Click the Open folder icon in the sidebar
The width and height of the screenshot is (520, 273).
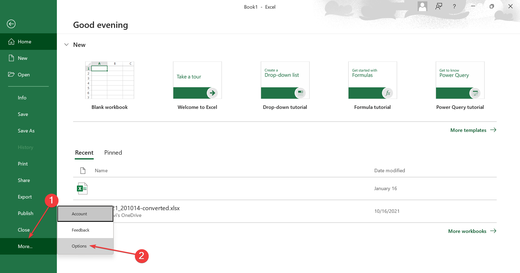[11, 74]
